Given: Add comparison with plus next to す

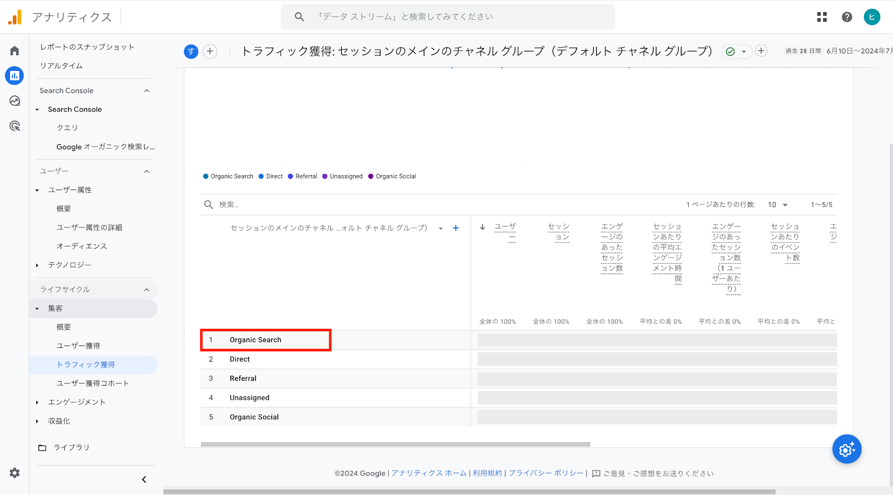Looking at the screenshot, I should pos(210,52).
